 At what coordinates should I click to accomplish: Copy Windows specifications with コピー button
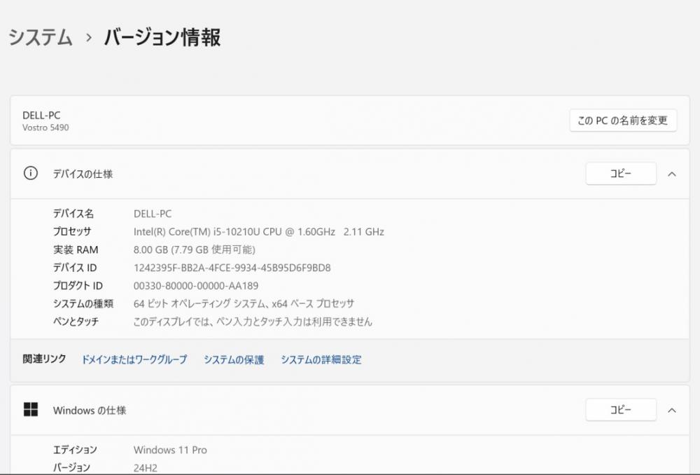click(x=621, y=410)
